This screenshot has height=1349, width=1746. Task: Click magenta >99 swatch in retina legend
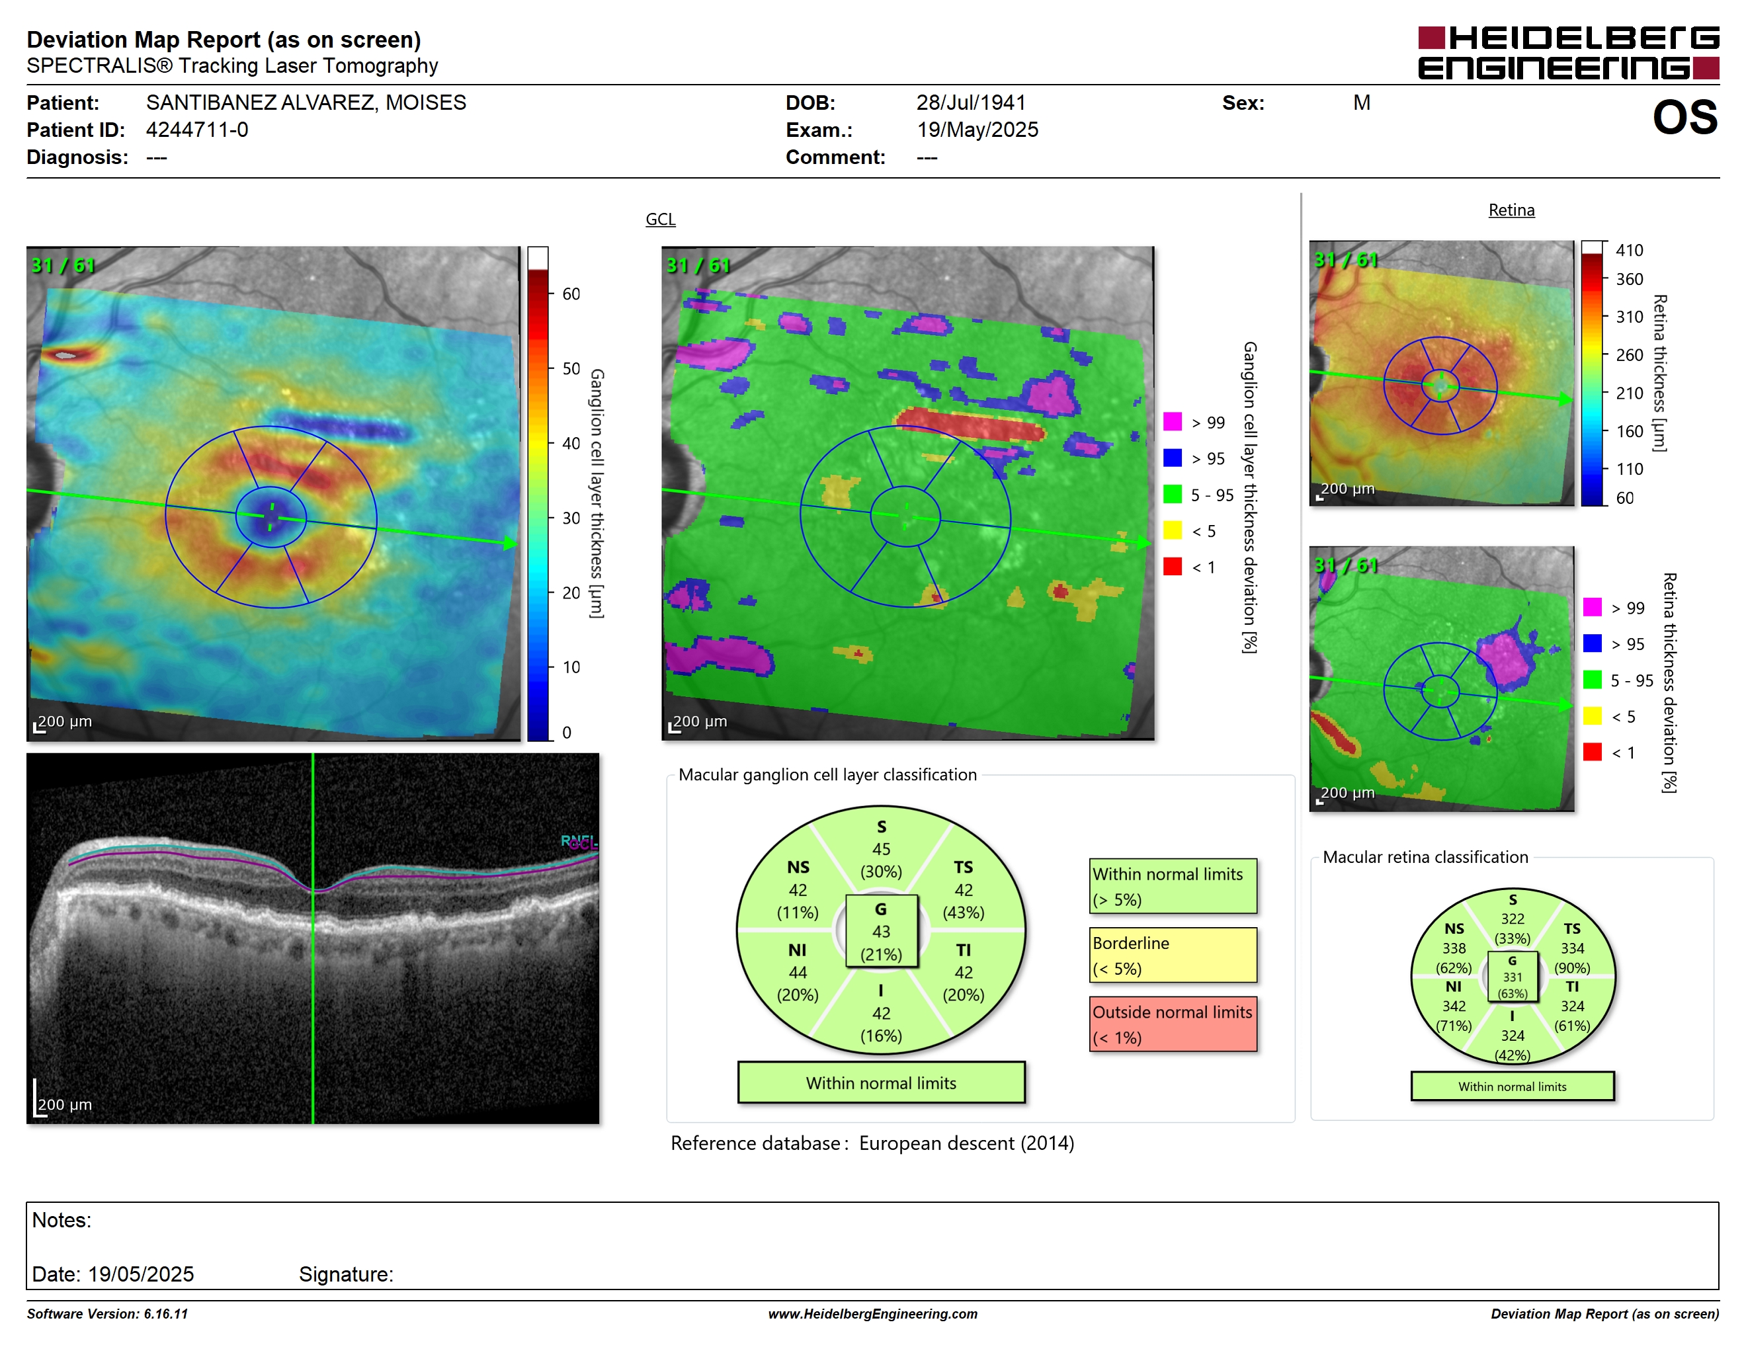(x=1592, y=606)
